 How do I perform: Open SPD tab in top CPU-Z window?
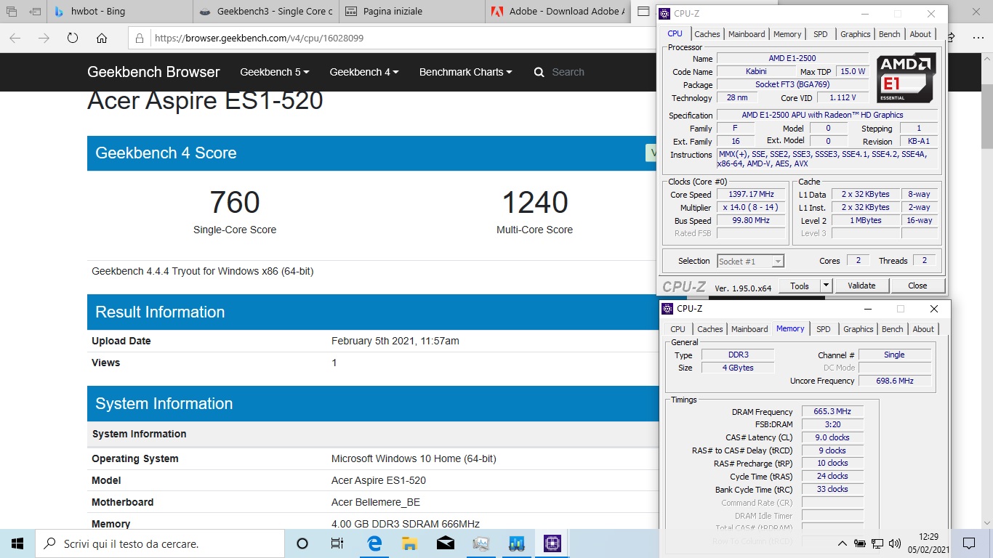820,34
